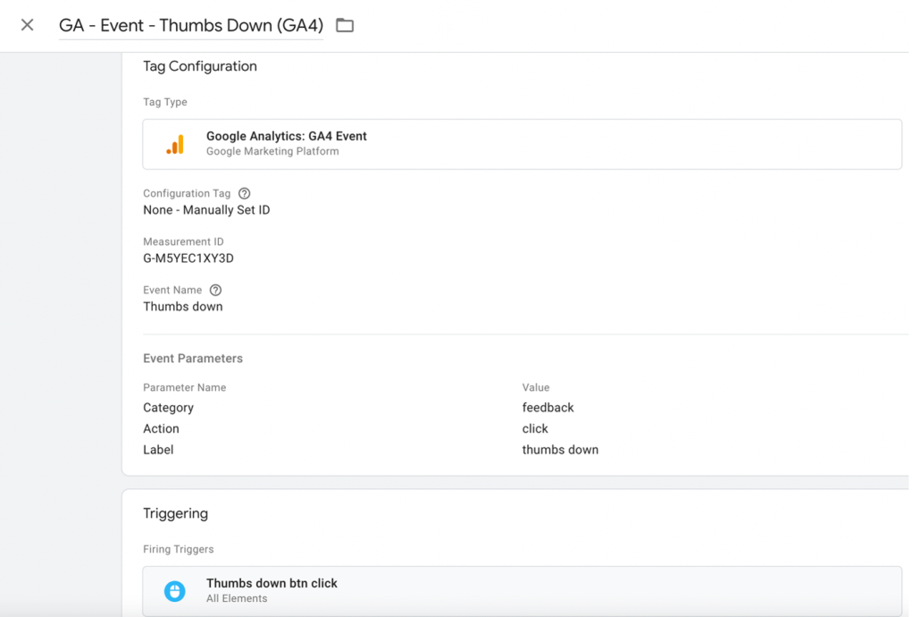Click the Firing Triggers label

coord(178,549)
